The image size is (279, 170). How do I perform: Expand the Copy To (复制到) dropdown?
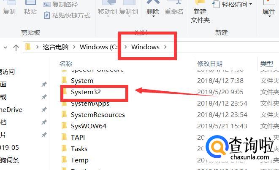click(x=129, y=16)
